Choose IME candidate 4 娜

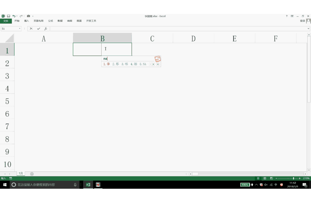(134, 64)
